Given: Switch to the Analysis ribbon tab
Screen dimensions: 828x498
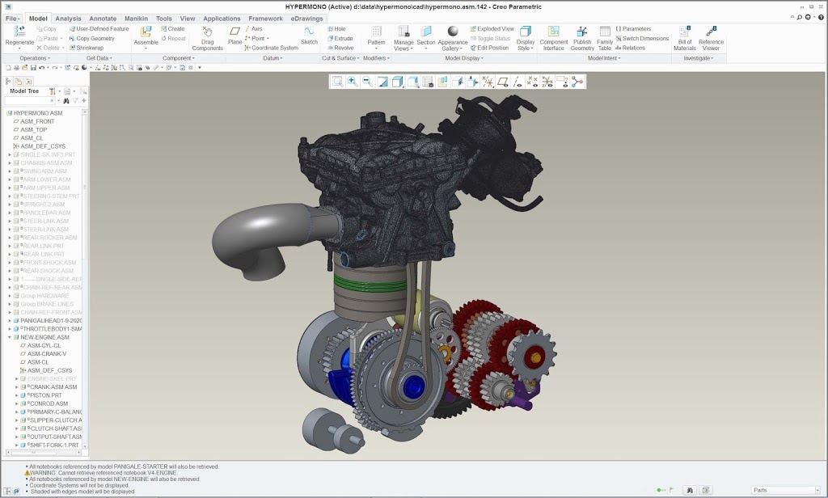Looking at the screenshot, I should tap(68, 18).
